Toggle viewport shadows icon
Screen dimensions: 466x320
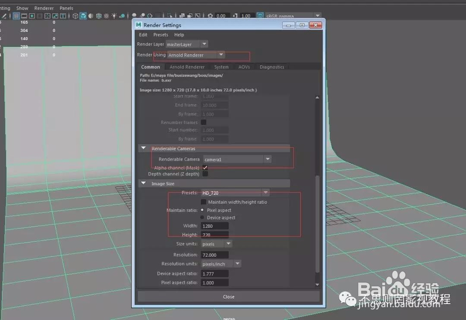tap(122, 16)
